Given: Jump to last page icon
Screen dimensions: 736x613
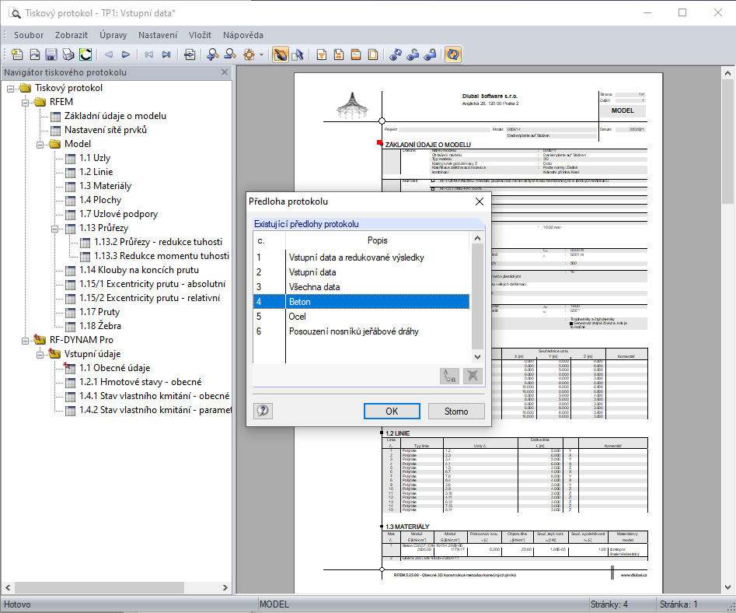Looking at the screenshot, I should click(166, 54).
